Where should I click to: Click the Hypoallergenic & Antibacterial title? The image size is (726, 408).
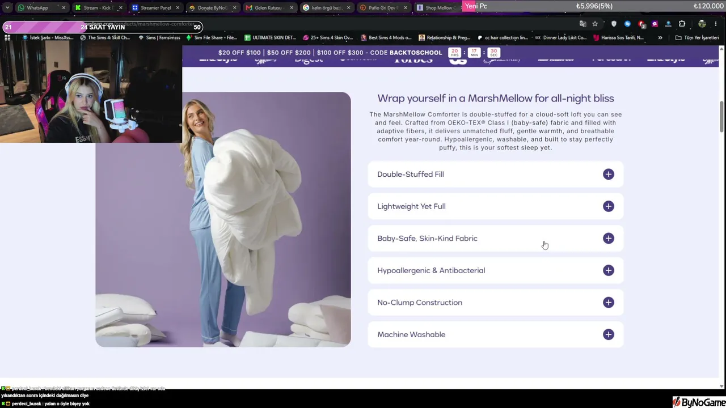(431, 270)
